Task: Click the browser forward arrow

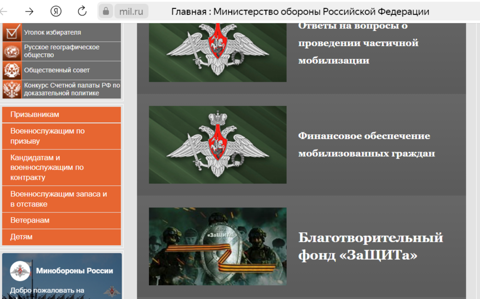Action: (29, 11)
